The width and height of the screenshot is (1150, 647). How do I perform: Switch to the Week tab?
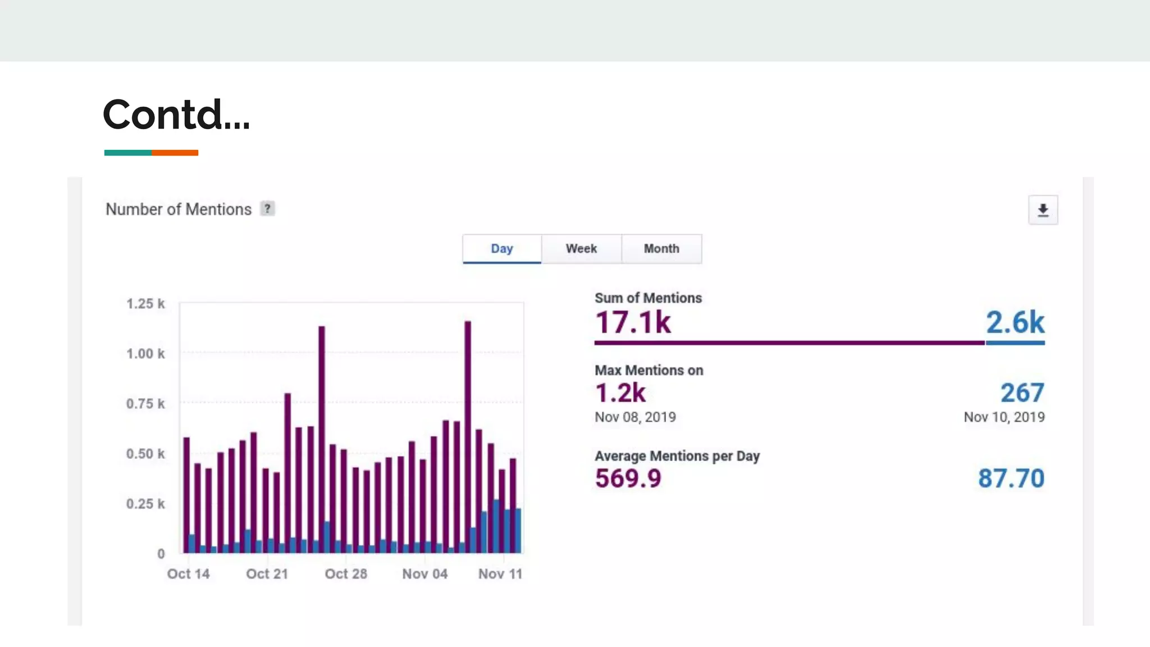tap(581, 249)
